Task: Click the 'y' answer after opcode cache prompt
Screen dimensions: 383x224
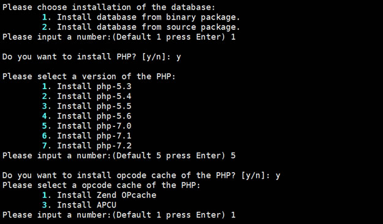Action: click(278, 176)
